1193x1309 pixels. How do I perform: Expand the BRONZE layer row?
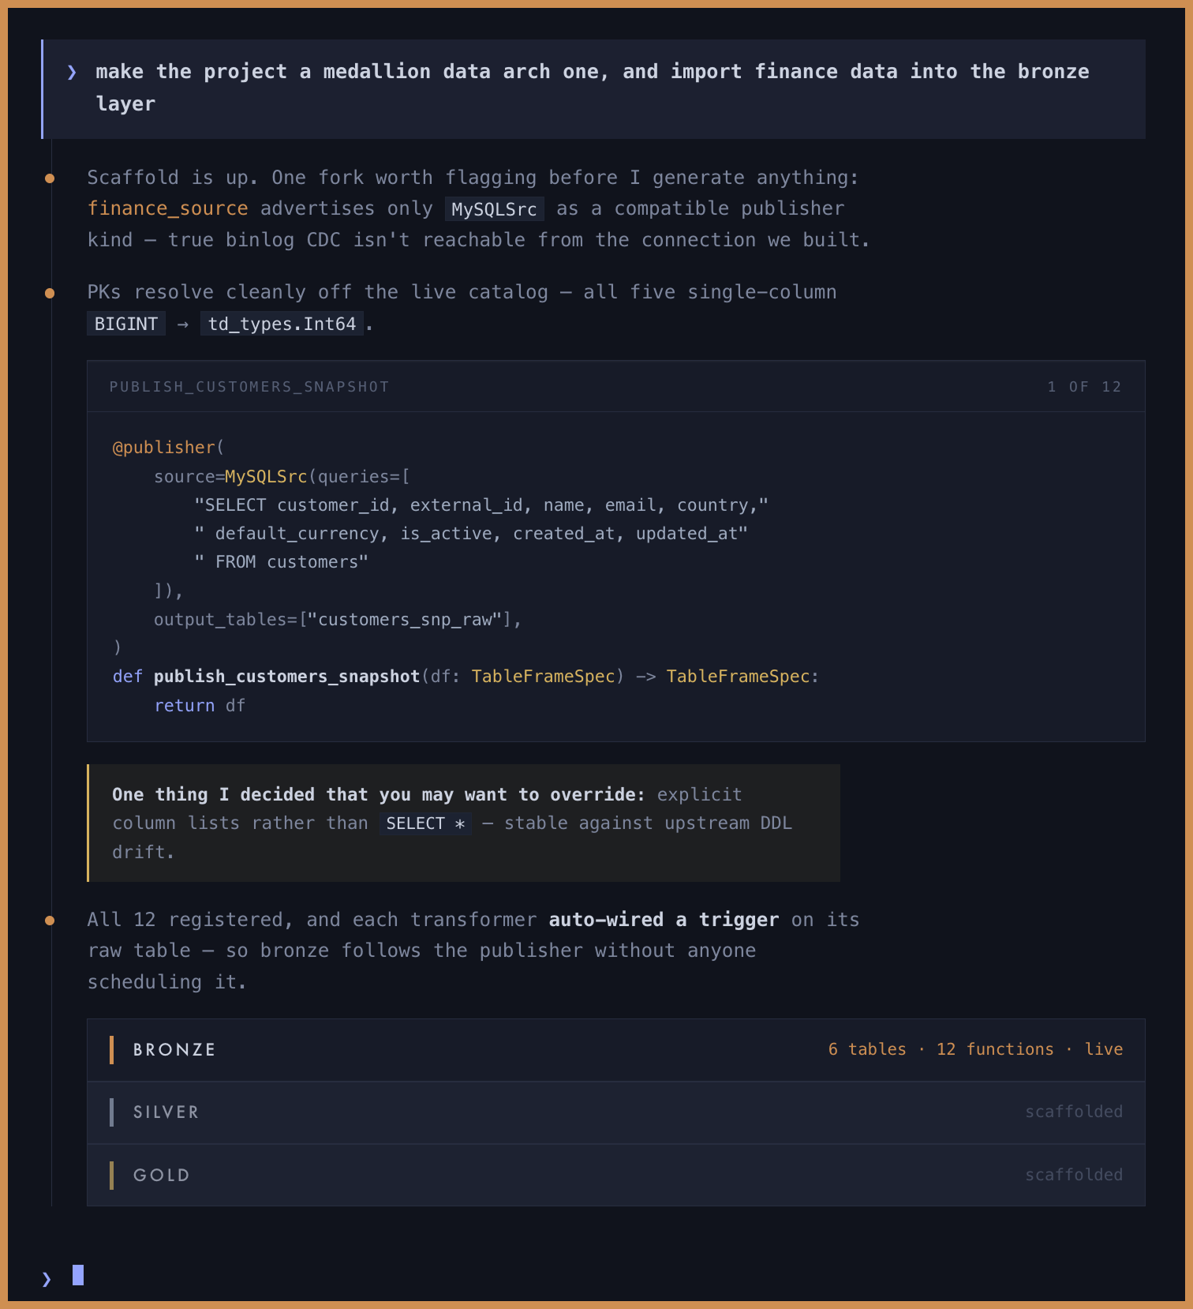coord(615,1050)
